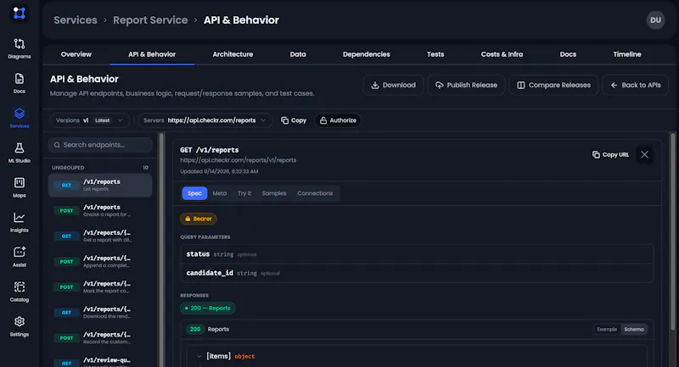Switch to the Docs tab
Screen dimensions: 679x367
(568, 54)
